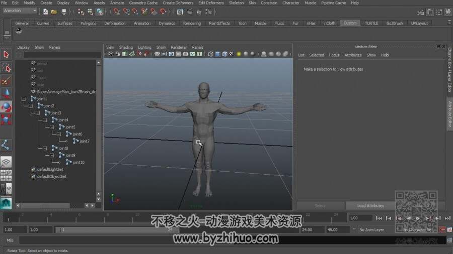Image resolution: width=453 pixels, height=254 pixels.
Task: Open Selected menu in Attribute Editor
Action: tap(317, 55)
